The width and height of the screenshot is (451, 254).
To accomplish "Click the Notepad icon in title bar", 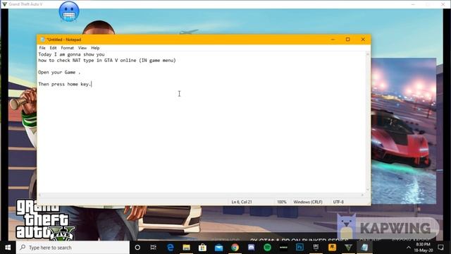I will pos(42,40).
